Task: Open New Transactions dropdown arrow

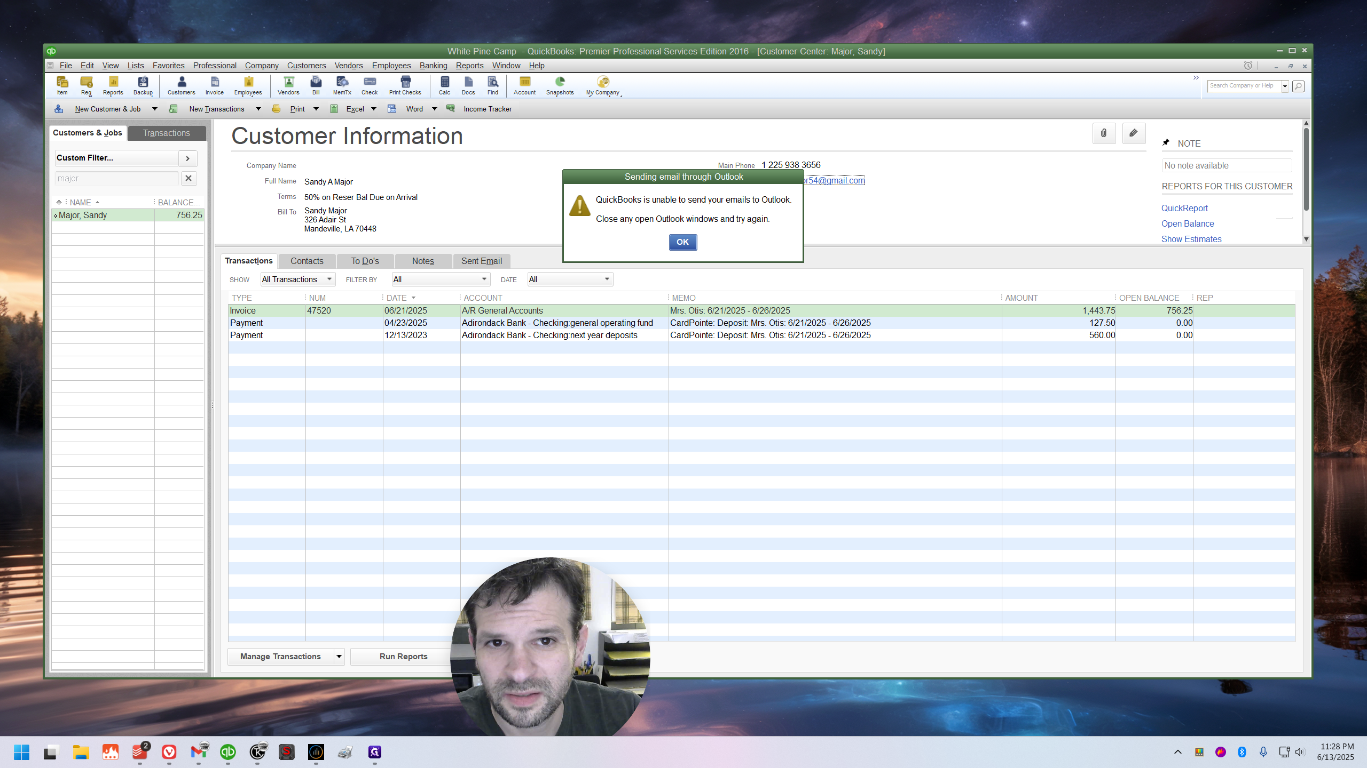Action: 258,109
